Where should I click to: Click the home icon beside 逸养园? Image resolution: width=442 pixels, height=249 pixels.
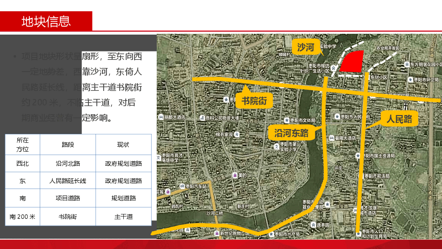(313, 225)
